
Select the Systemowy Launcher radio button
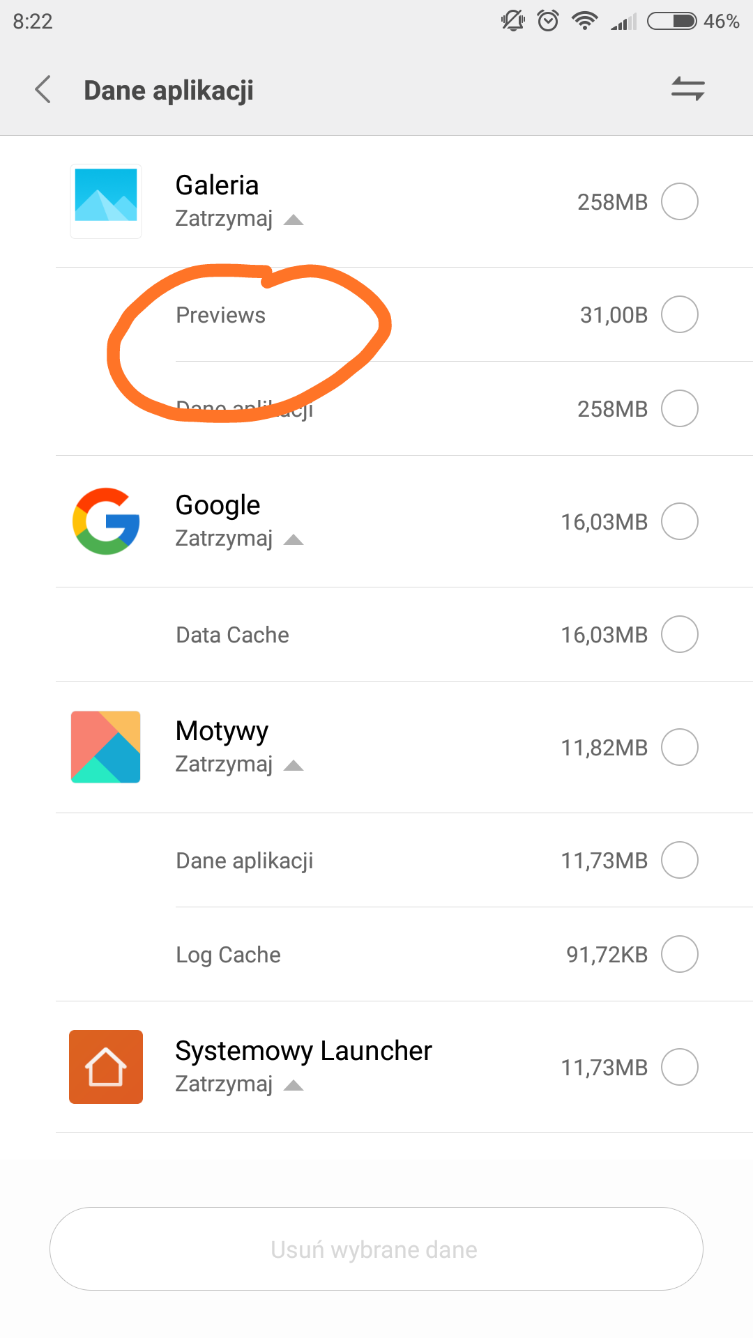679,1067
